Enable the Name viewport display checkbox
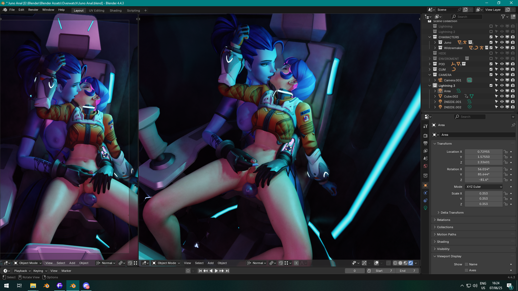Image resolution: width=518 pixels, height=291 pixels. [x=466, y=265]
